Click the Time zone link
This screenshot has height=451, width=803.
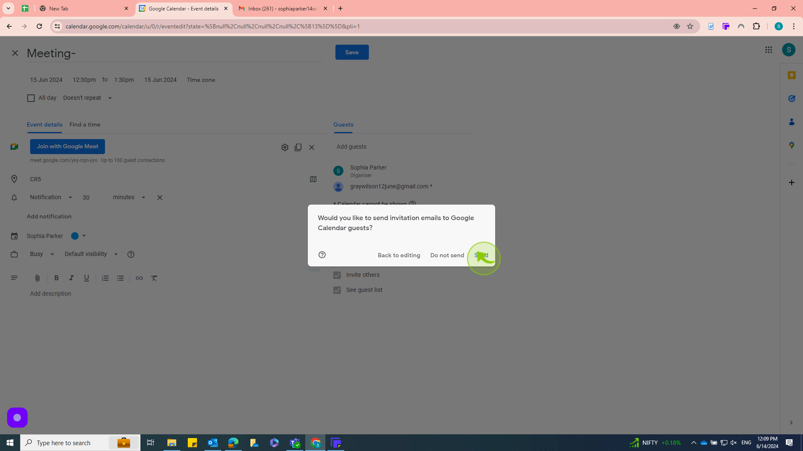pyautogui.click(x=201, y=80)
